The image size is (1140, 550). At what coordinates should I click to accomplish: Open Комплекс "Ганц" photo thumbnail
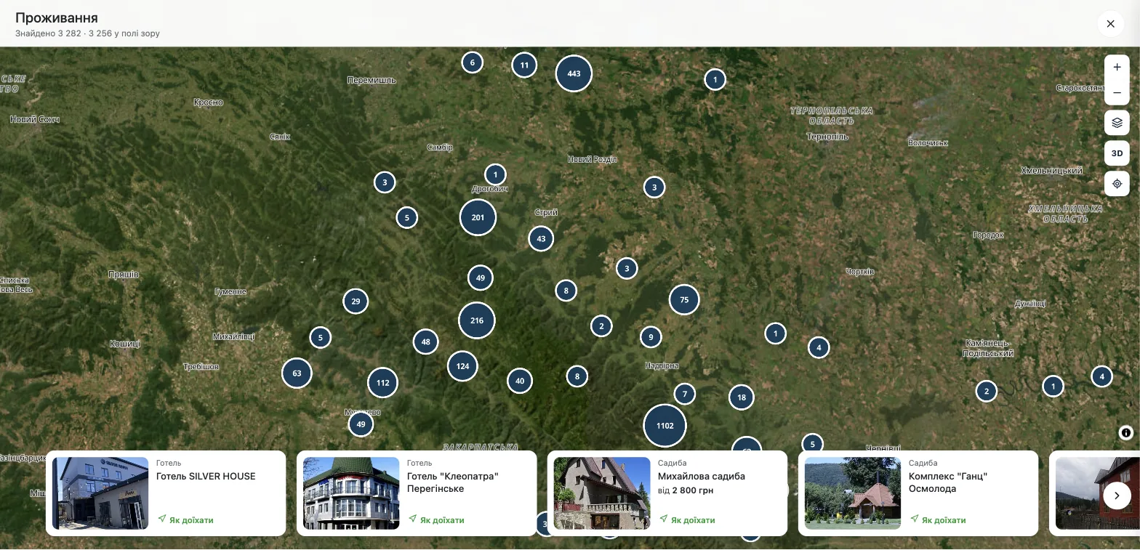(x=853, y=493)
